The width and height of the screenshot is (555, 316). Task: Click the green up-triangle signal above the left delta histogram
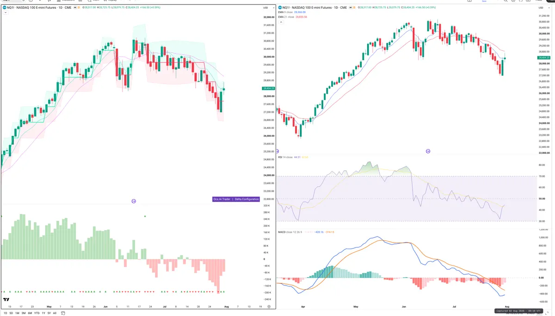tap(145, 216)
